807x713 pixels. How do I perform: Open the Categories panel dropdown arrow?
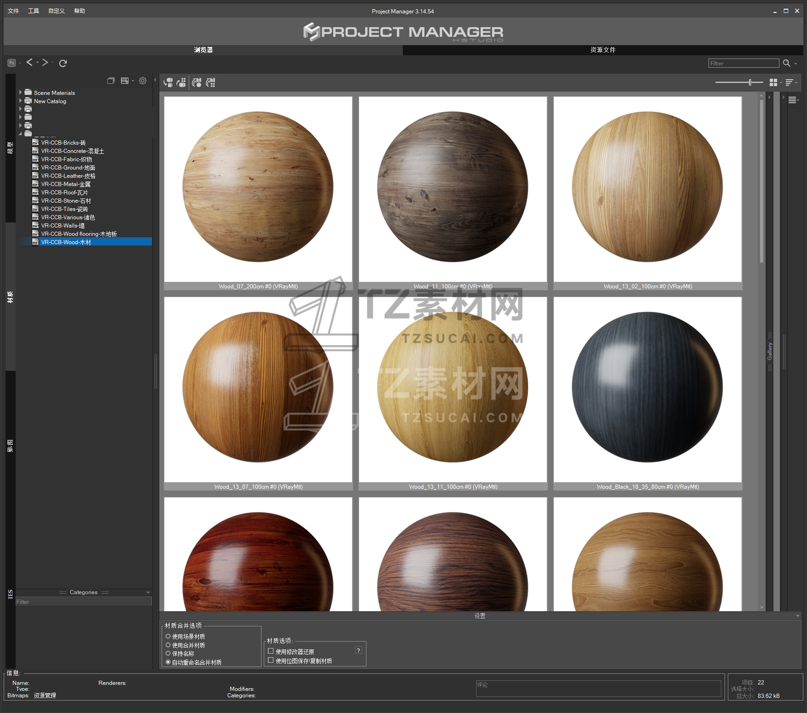tap(148, 592)
